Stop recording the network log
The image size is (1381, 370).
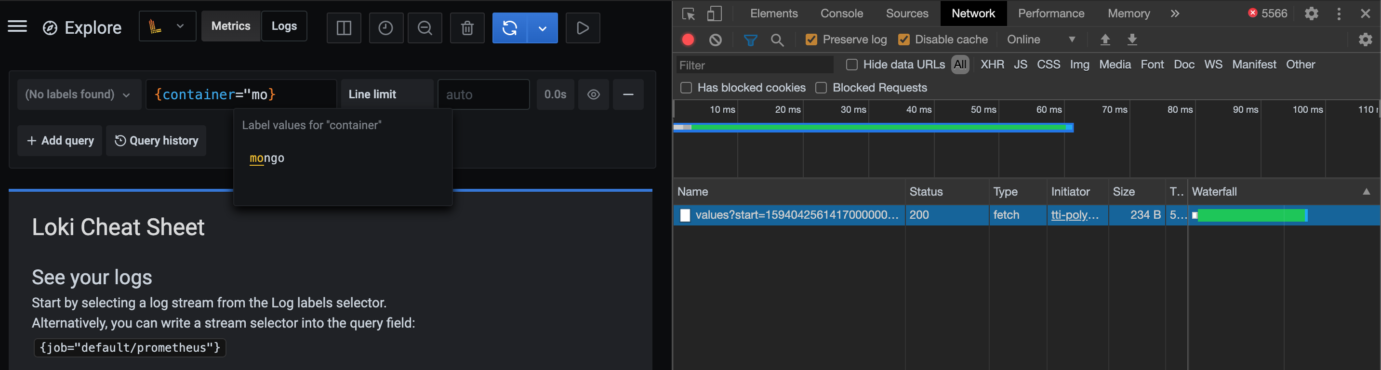pos(688,40)
